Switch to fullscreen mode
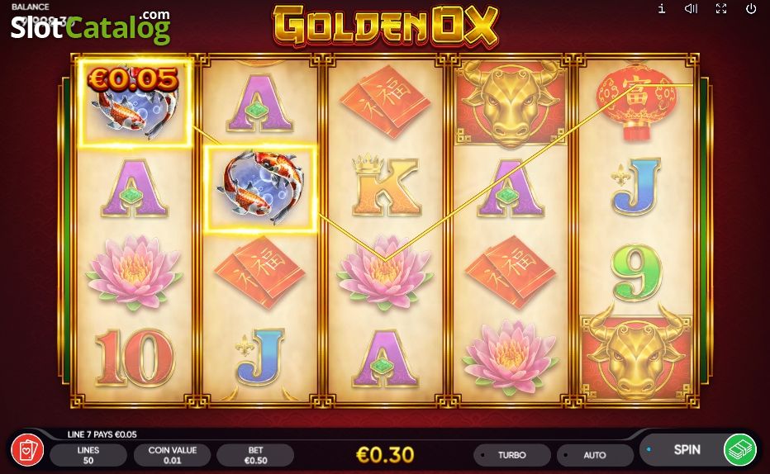Image resolution: width=770 pixels, height=474 pixels. (721, 8)
